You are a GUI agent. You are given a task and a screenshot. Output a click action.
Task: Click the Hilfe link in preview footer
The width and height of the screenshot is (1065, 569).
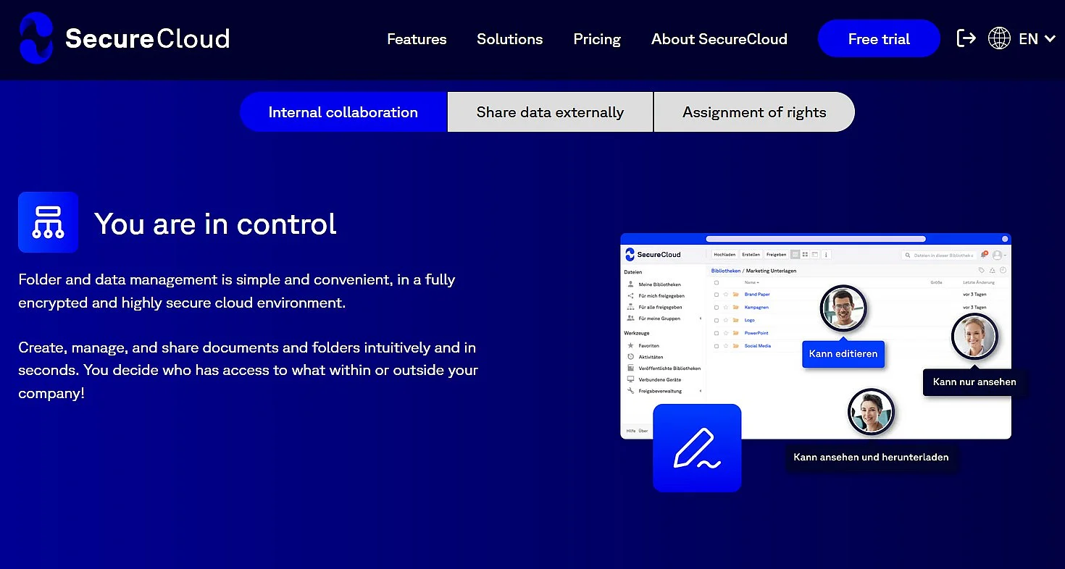coord(631,431)
